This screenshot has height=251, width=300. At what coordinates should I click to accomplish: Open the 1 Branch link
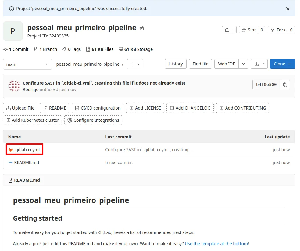click(x=45, y=49)
